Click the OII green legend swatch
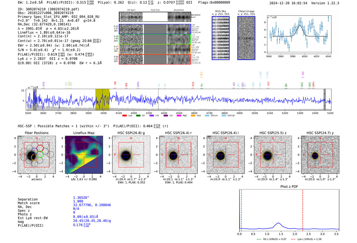 pos(138,116)
